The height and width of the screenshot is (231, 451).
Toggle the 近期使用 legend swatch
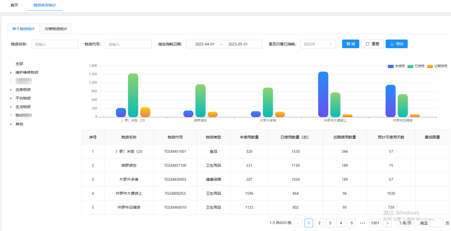click(430, 66)
